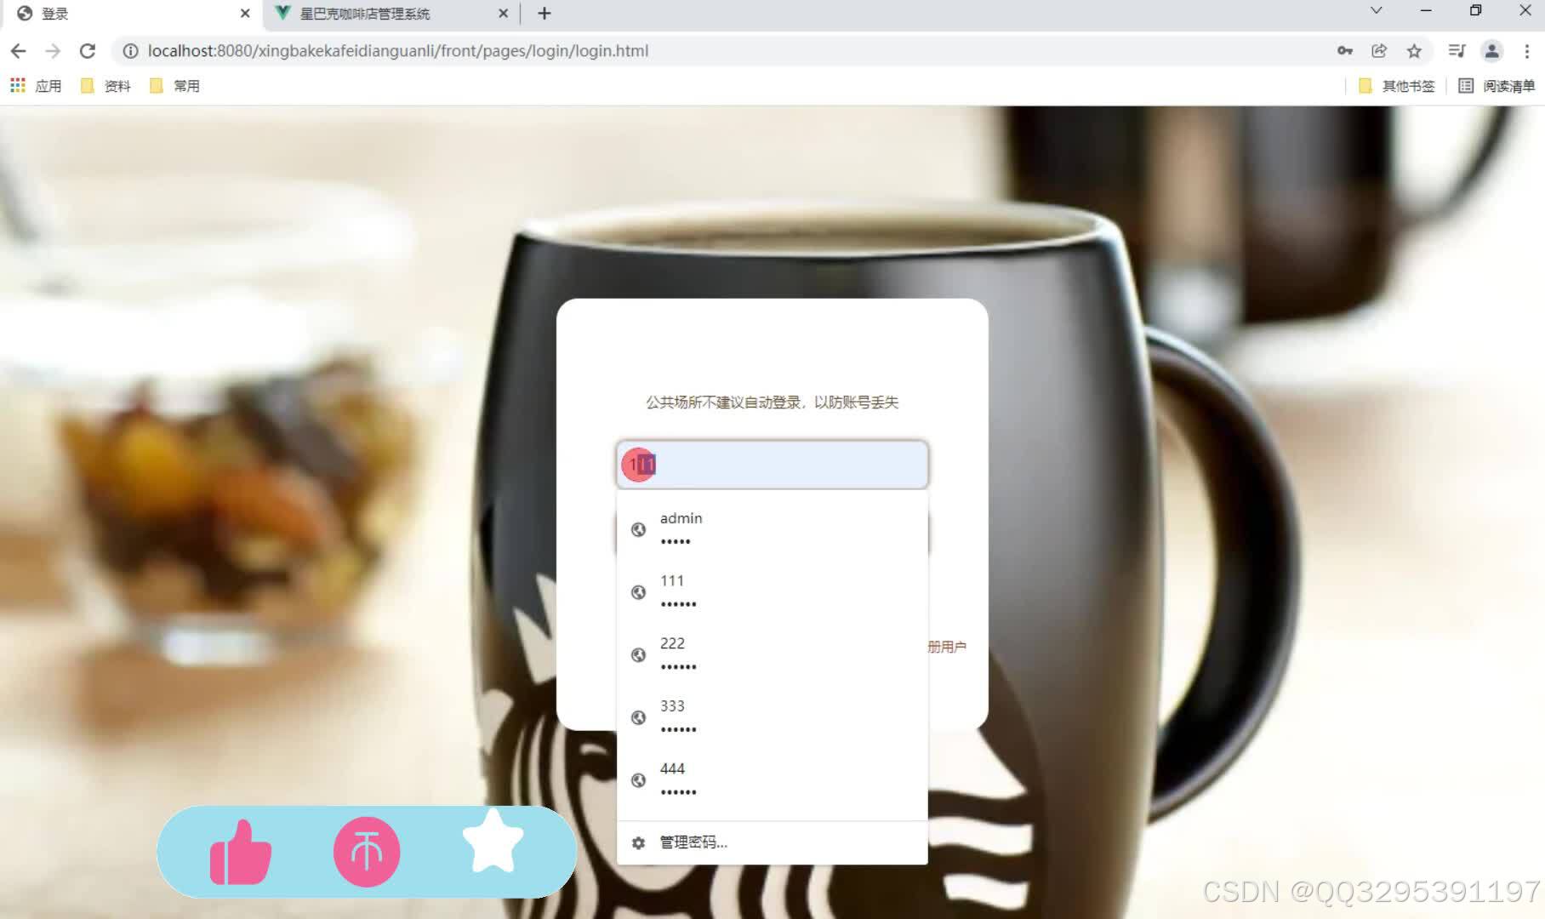Choose the saved 333 account
1545x919 pixels.
point(772,716)
